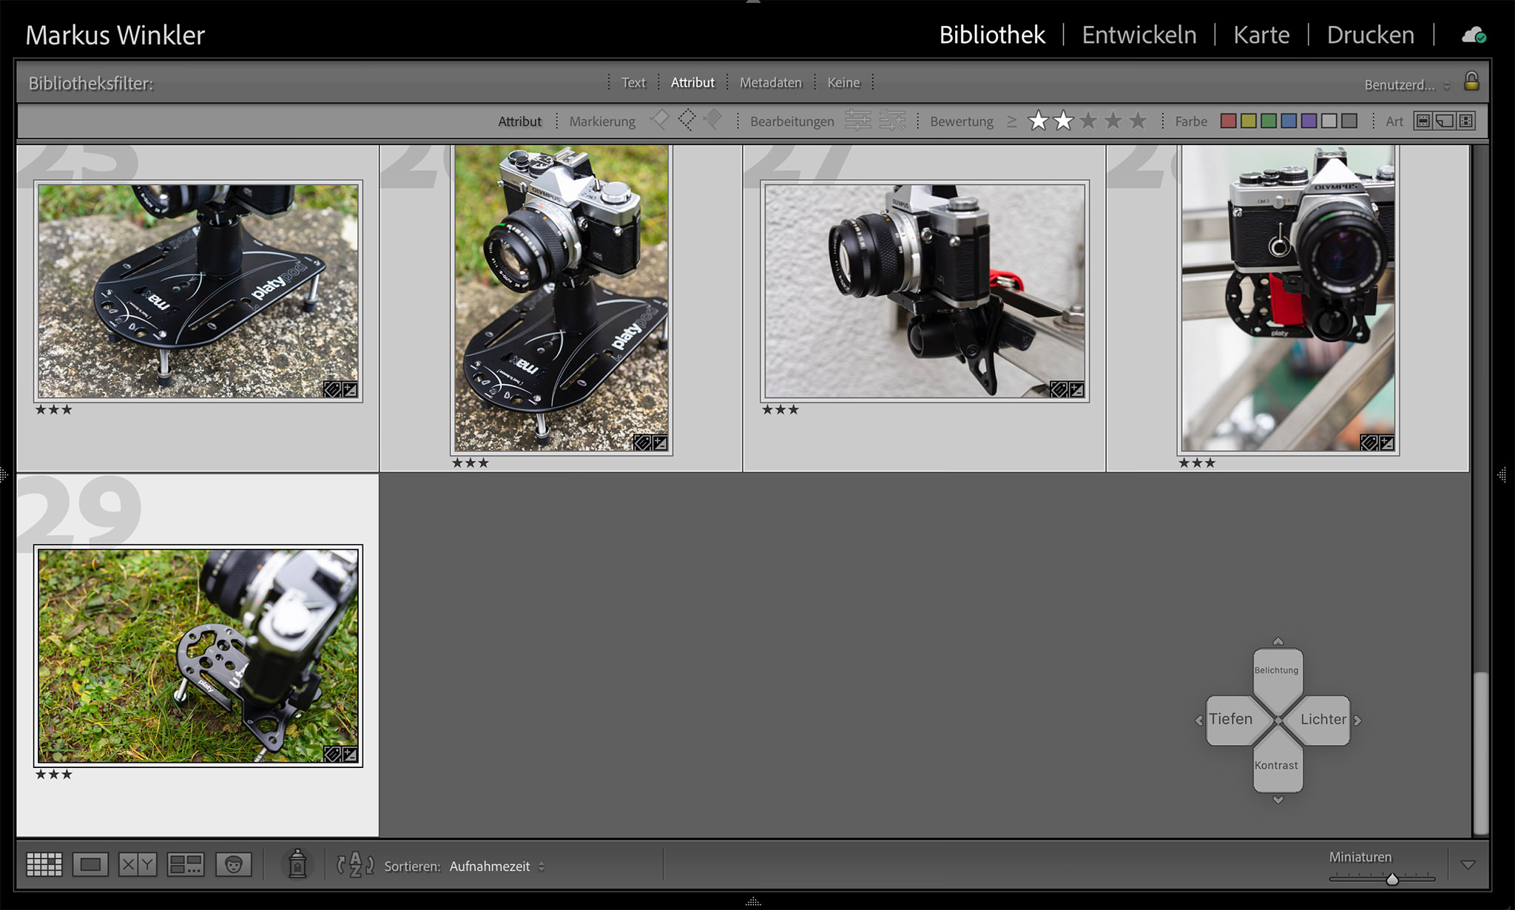Click develop adjustments badge on photo 29

[350, 754]
